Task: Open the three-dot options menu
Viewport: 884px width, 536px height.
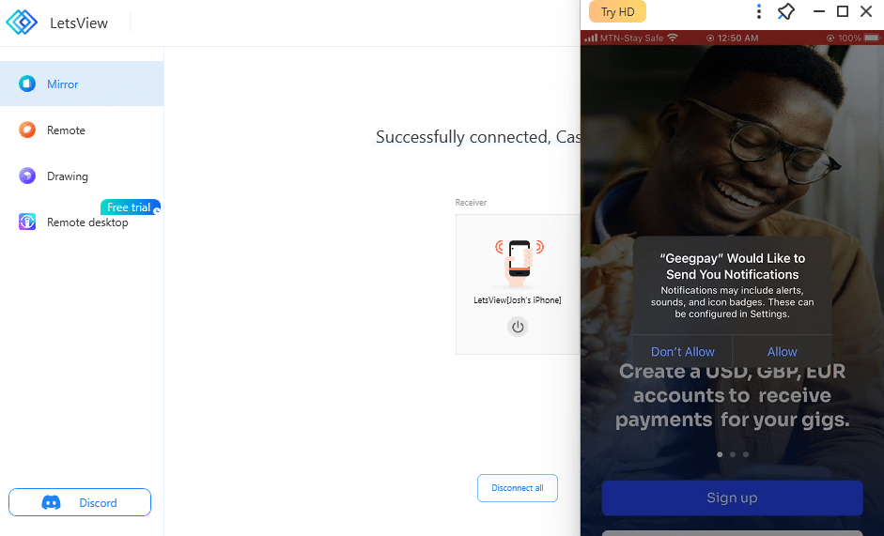Action: tap(759, 11)
